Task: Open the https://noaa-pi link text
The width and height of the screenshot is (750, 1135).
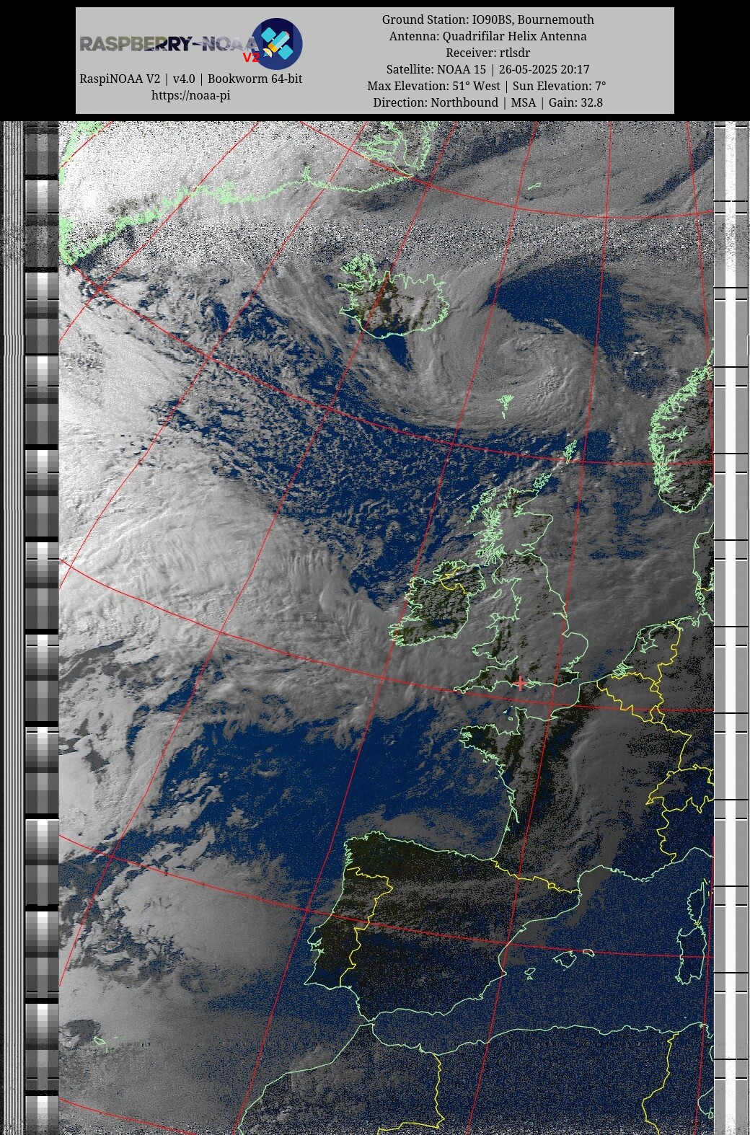Action: click(x=190, y=95)
